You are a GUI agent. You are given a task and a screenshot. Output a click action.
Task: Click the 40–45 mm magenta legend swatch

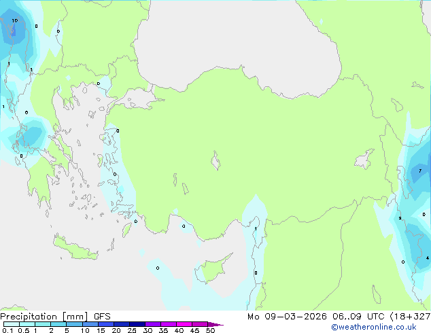pyautogui.click(x=184, y=324)
